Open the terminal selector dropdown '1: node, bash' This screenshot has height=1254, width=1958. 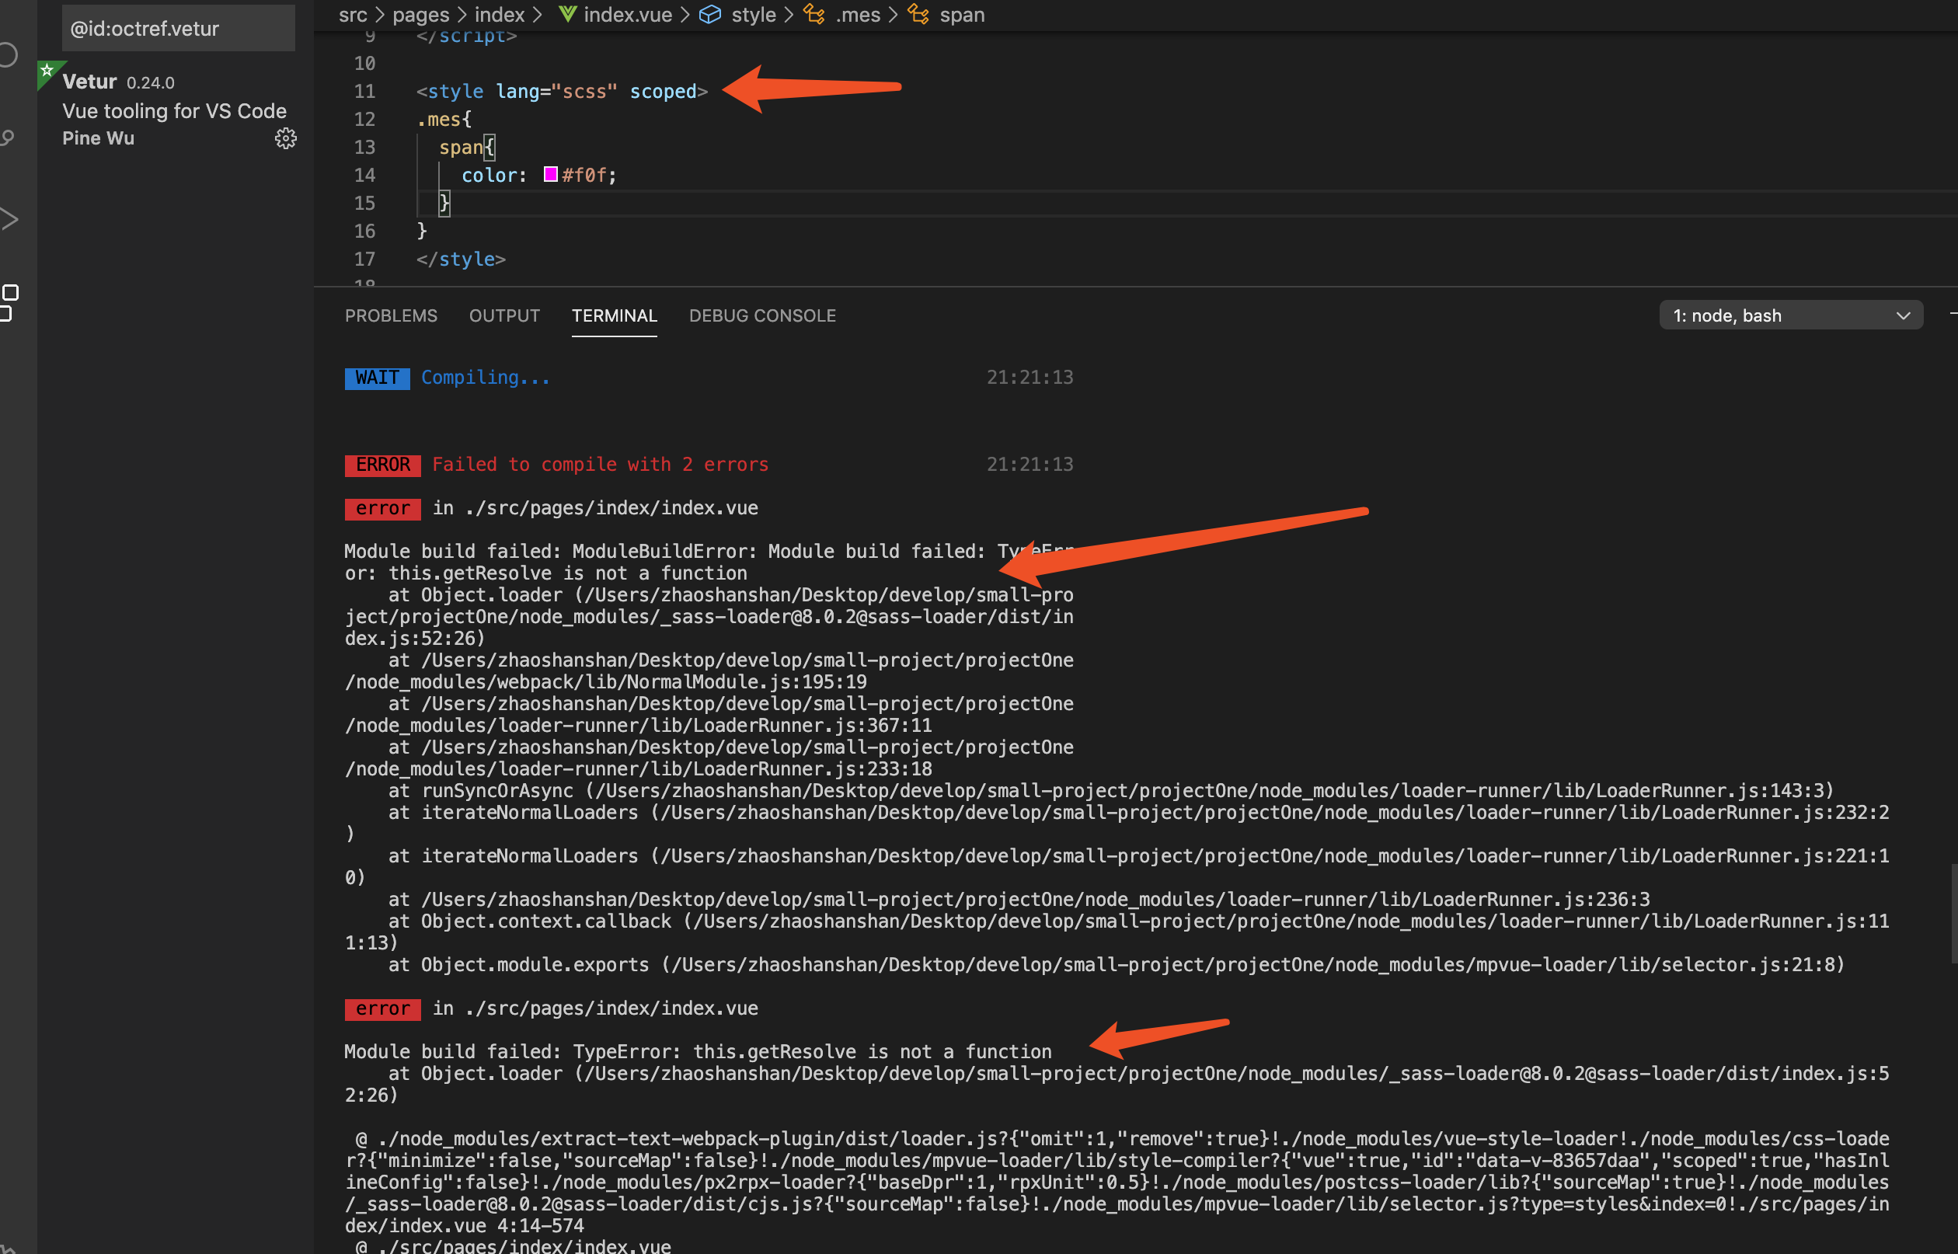coord(1790,315)
